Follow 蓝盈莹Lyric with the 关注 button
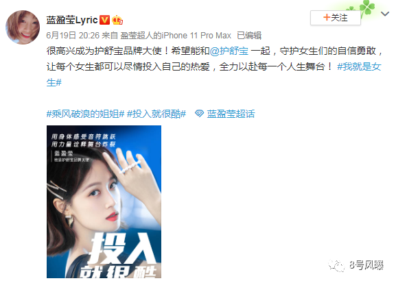Image resolution: width=396 pixels, height=283 pixels. click(x=336, y=18)
